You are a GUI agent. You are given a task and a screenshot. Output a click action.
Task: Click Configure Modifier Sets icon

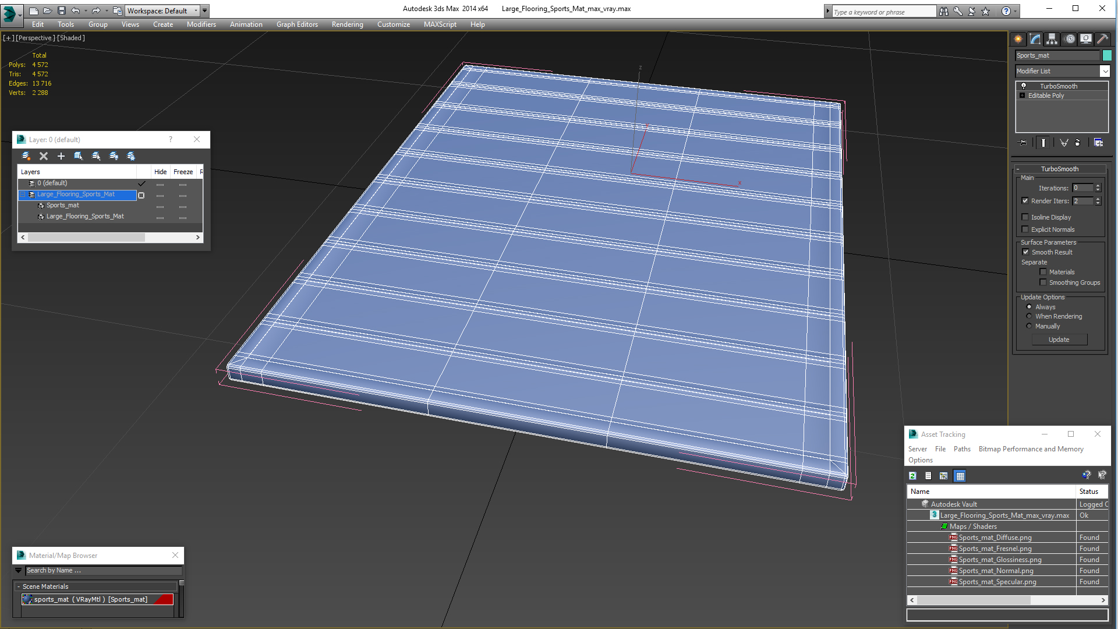click(x=1099, y=143)
